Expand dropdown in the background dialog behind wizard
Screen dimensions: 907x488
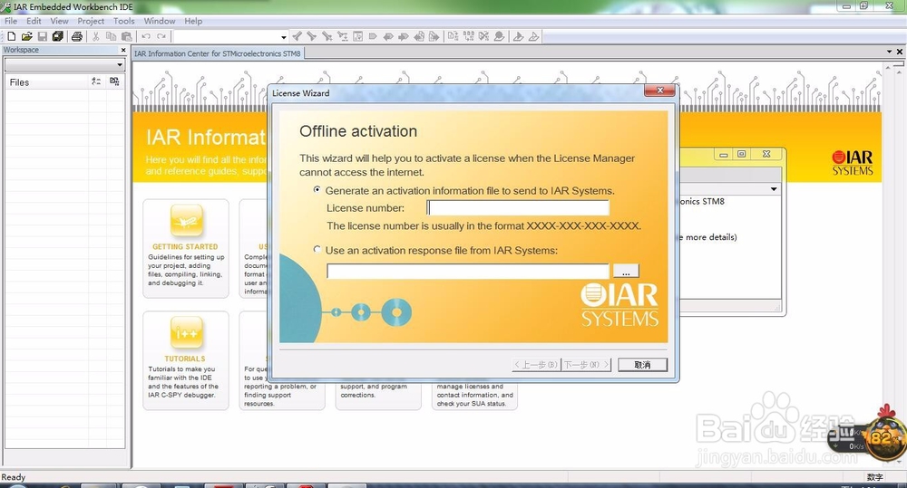point(774,189)
